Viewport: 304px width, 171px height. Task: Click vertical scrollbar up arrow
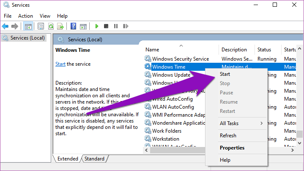(299, 48)
